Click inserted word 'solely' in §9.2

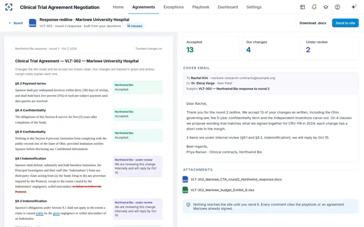pos(39,213)
